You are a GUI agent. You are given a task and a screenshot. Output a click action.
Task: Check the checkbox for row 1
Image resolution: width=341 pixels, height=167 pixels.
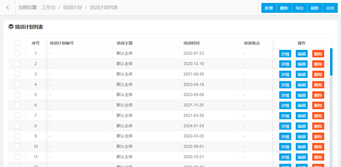point(17,53)
